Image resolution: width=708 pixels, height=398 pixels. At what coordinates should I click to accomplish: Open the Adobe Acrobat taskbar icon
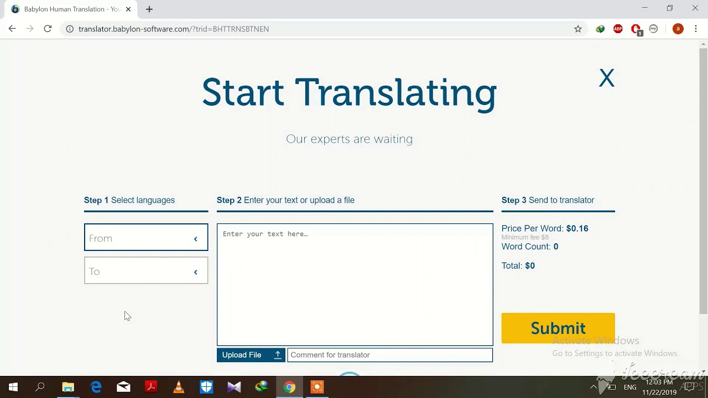pos(151,387)
